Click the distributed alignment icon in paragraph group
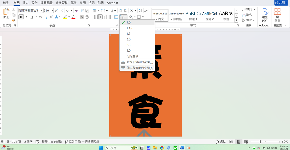 point(116,17)
